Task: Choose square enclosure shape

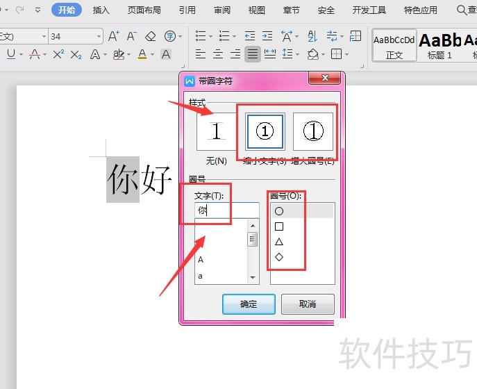Action: pyautogui.click(x=279, y=226)
